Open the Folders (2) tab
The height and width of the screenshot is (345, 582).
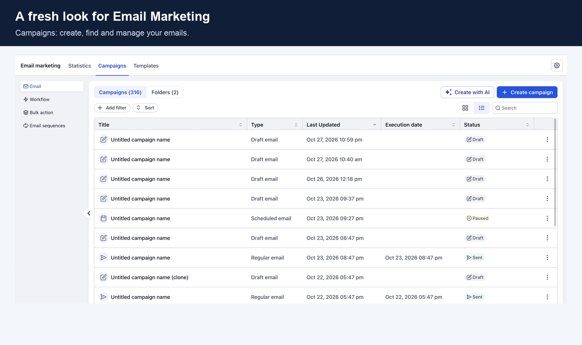[165, 92]
